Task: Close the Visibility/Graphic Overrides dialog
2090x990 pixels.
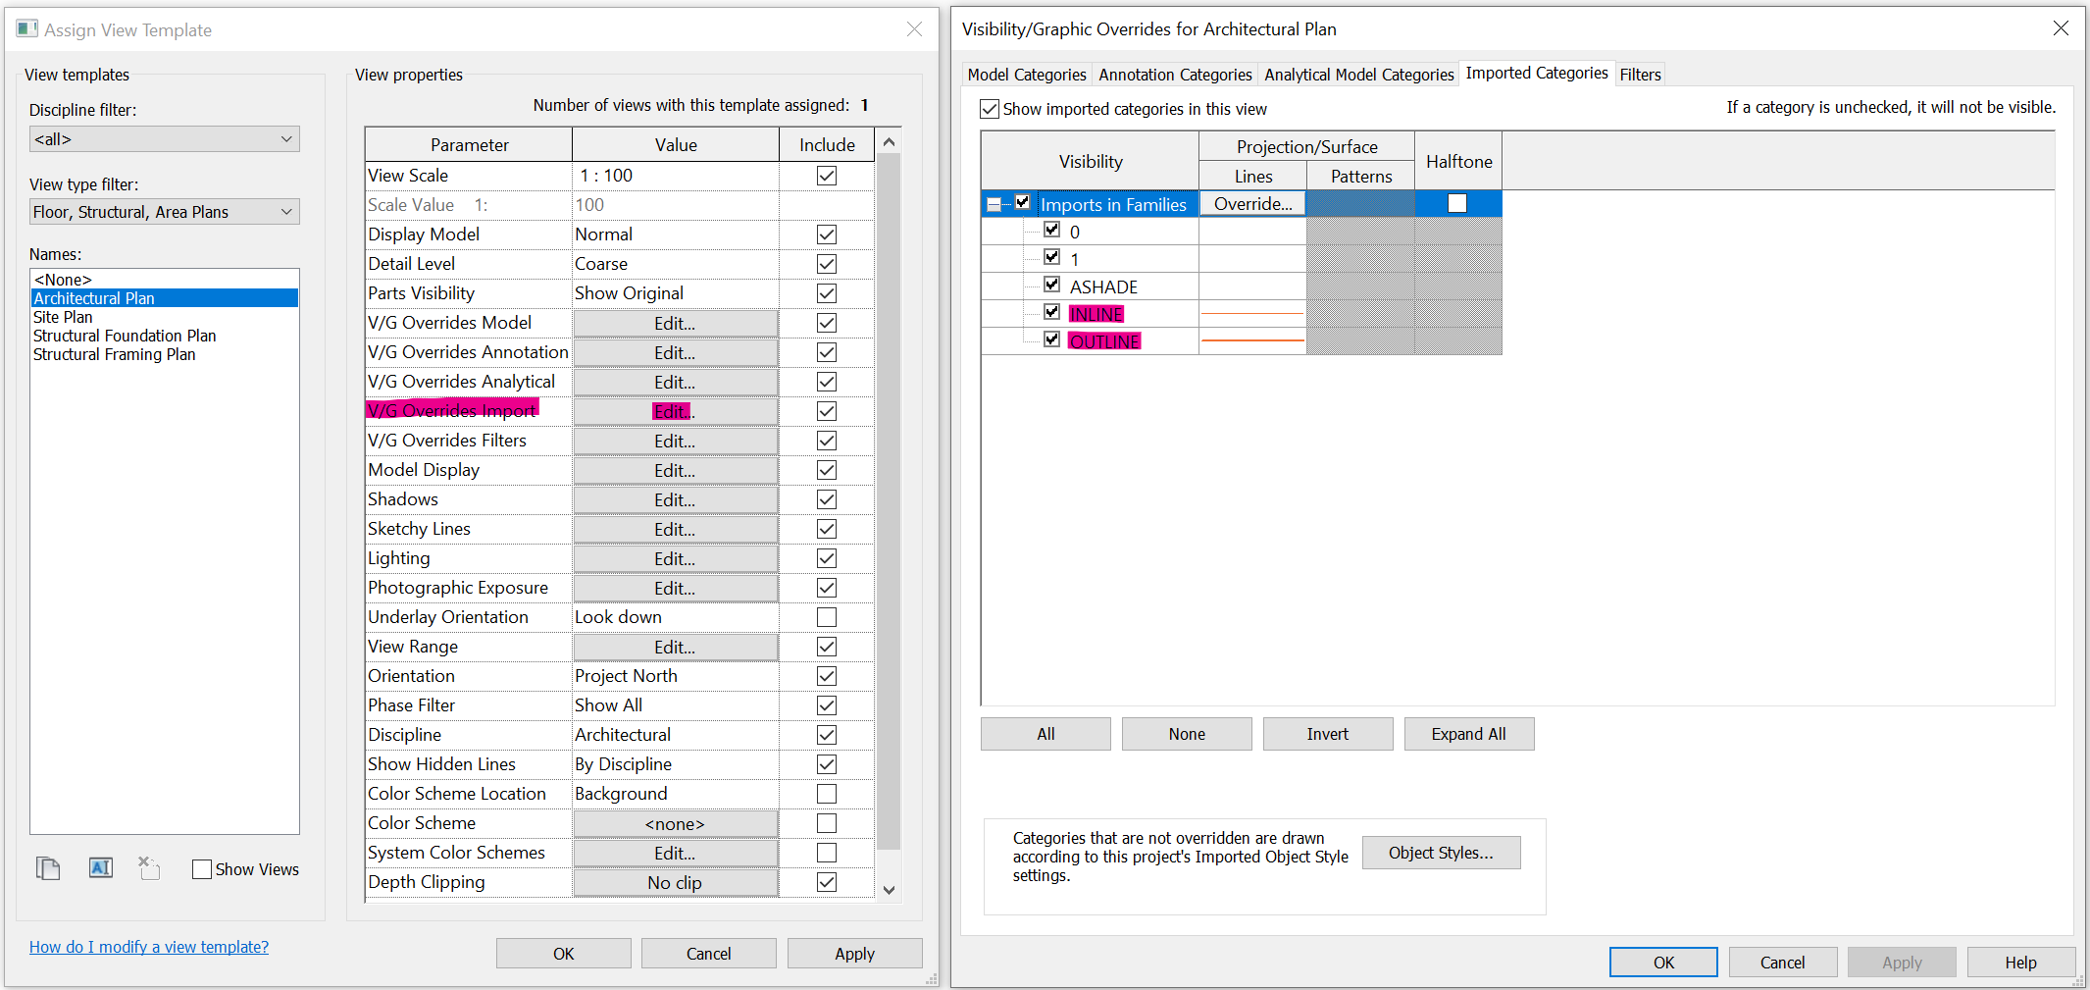Action: 2061,28
